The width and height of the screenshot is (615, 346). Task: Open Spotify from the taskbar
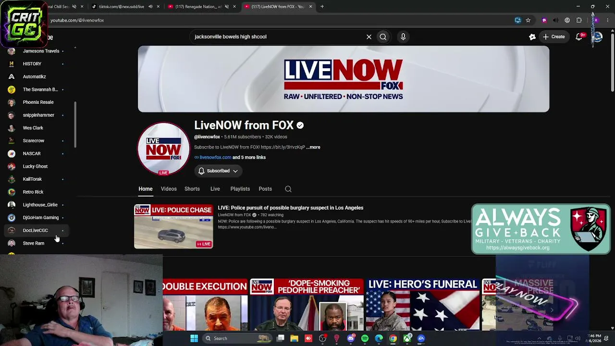(x=365, y=338)
